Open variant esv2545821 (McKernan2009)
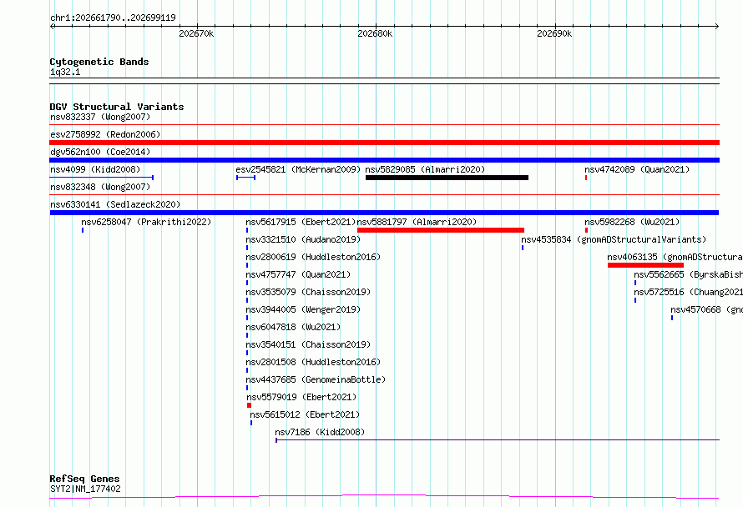The width and height of the screenshot is (743, 507). (x=298, y=169)
